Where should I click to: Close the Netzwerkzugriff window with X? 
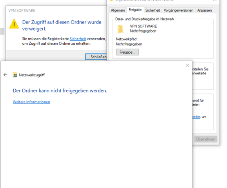(x=187, y=65)
